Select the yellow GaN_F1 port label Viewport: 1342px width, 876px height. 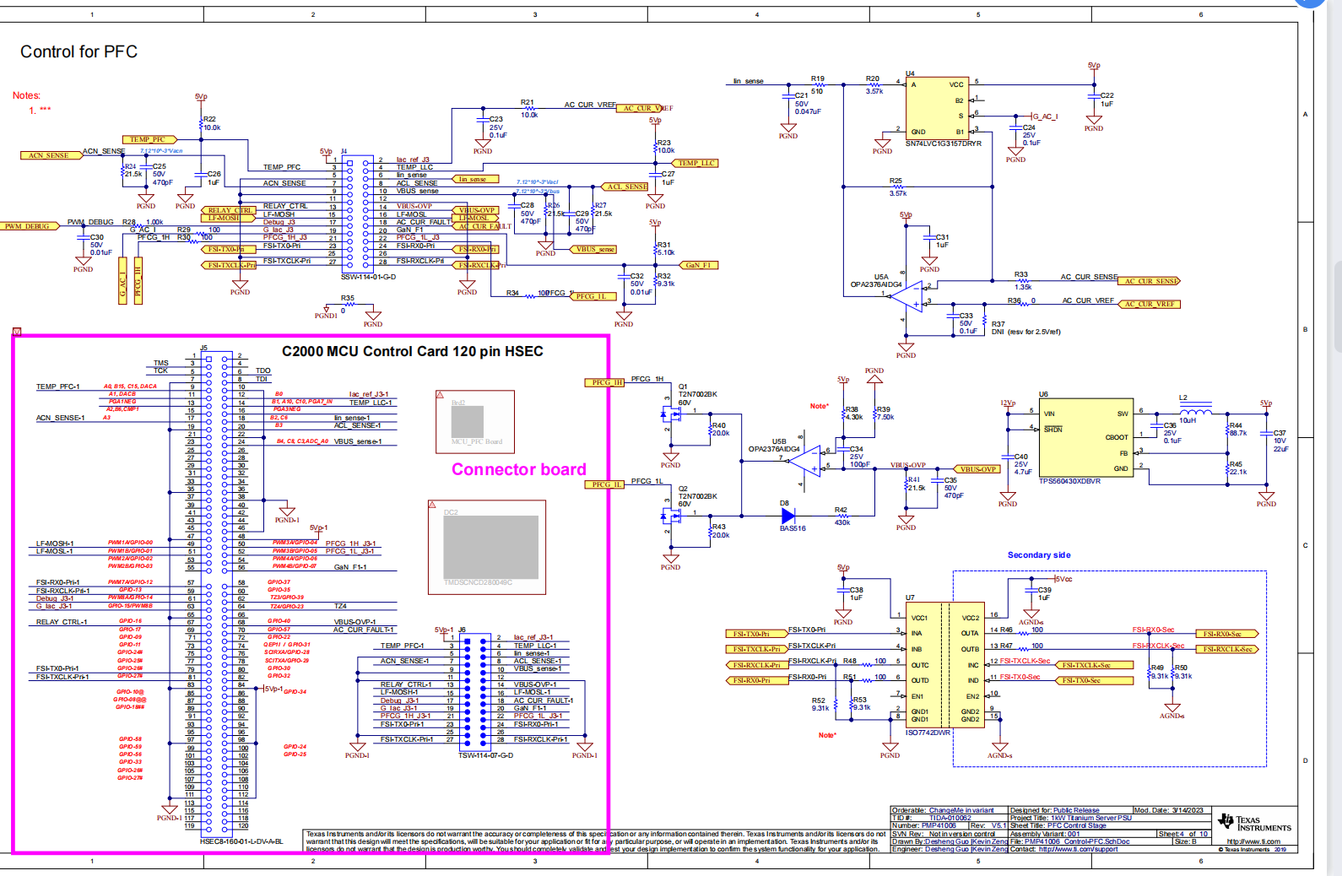point(698,265)
